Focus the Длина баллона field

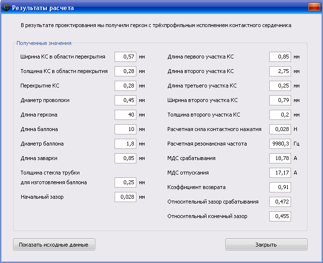pyautogui.click(x=125, y=130)
